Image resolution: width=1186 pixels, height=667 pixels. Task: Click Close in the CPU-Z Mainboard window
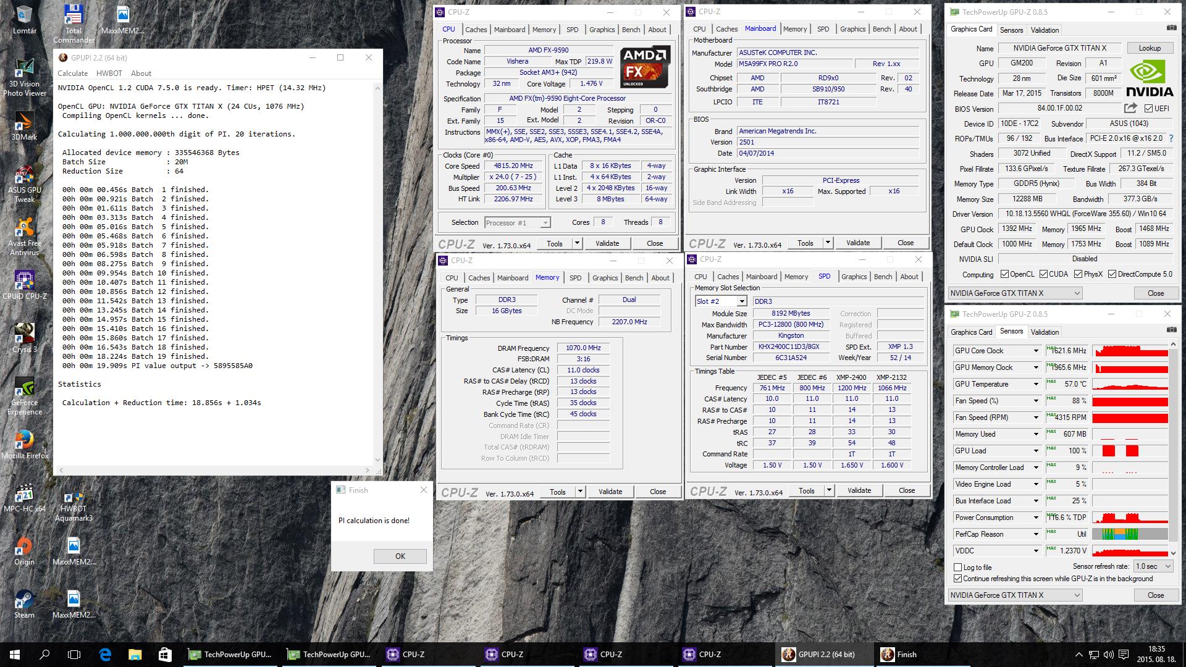(905, 243)
